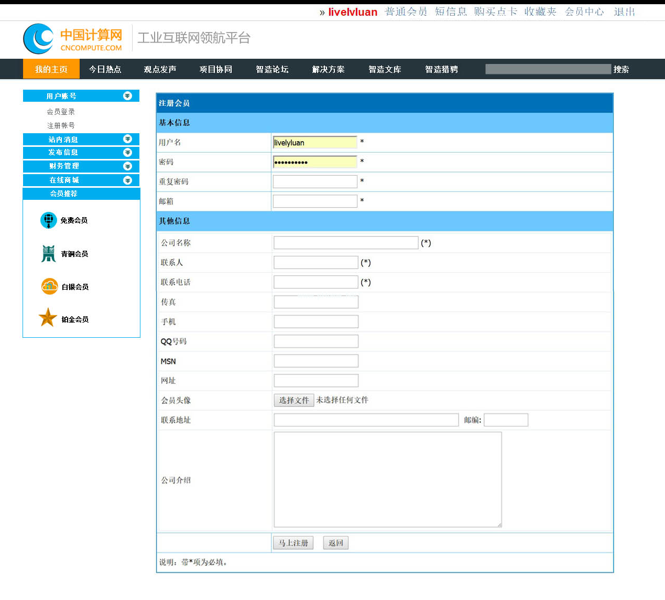Screen dimensions: 665x600
Task: Click the 返回 back button
Action: point(336,543)
